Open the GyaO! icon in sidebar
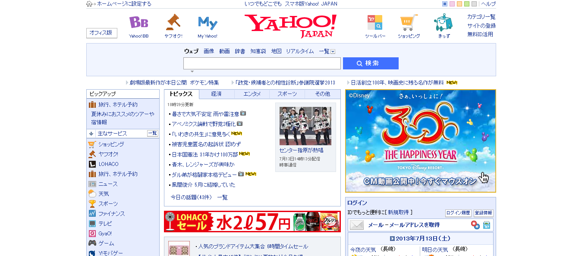 92,234
